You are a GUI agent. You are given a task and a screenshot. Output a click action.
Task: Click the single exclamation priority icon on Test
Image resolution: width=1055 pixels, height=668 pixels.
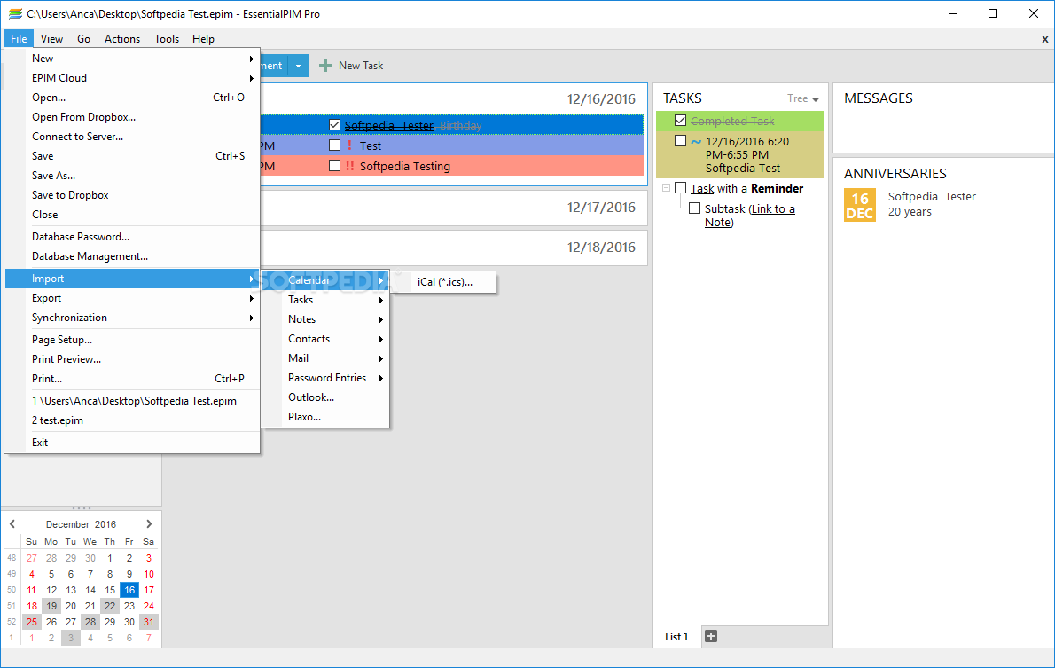point(349,145)
